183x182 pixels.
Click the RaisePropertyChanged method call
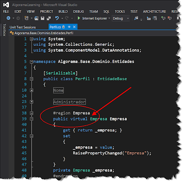97,153
